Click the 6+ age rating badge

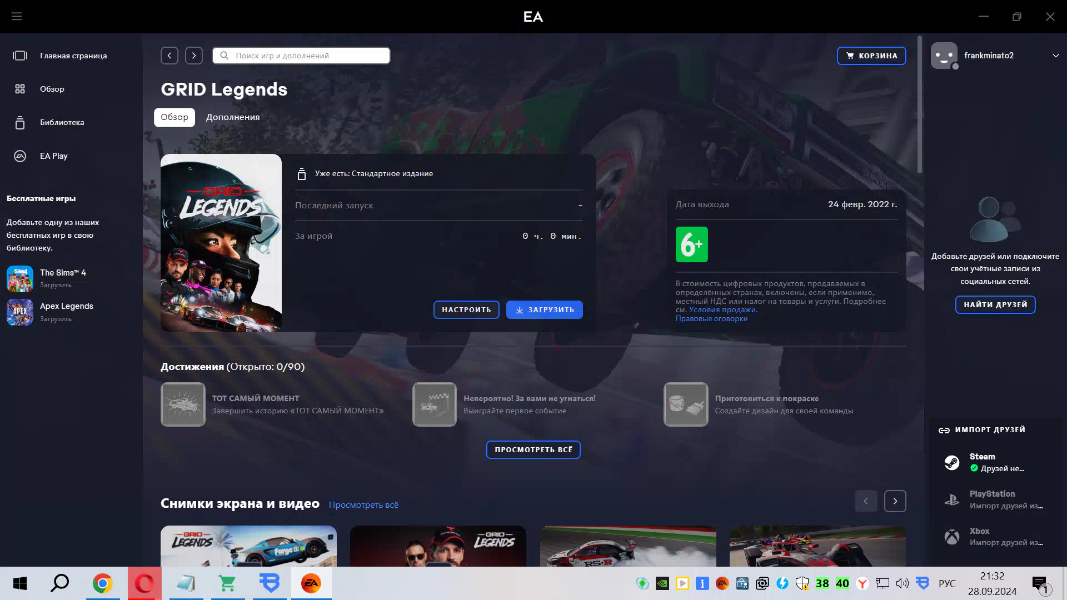click(692, 244)
